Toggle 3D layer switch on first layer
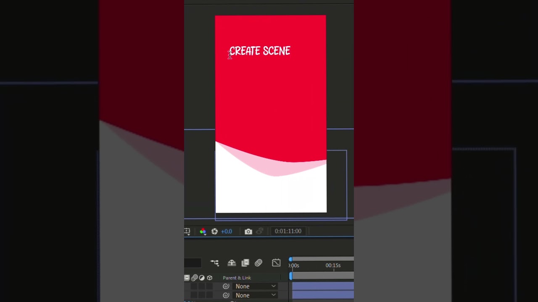The width and height of the screenshot is (538, 302). click(x=209, y=286)
